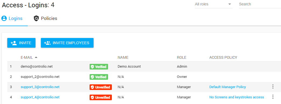Screen dimensions: 281x104
Task: Switch to the Policies tab
Action: (45, 18)
